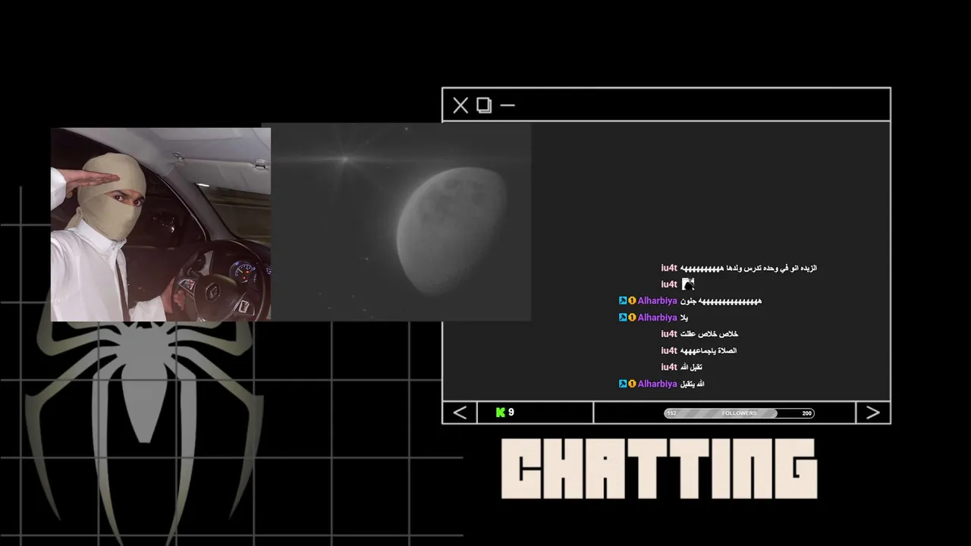Click gold 1 badge on Alharbiya's 'جنون' message
The image size is (971, 546).
click(632, 301)
